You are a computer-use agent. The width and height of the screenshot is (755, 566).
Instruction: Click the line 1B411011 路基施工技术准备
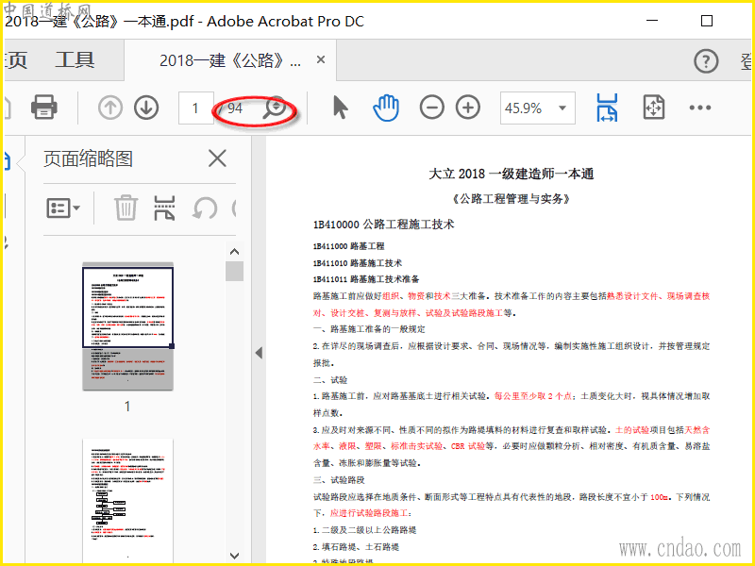click(x=366, y=279)
